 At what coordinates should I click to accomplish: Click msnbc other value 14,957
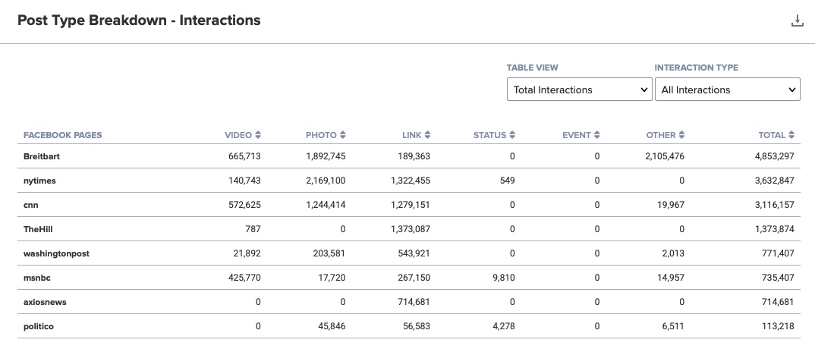pos(671,278)
